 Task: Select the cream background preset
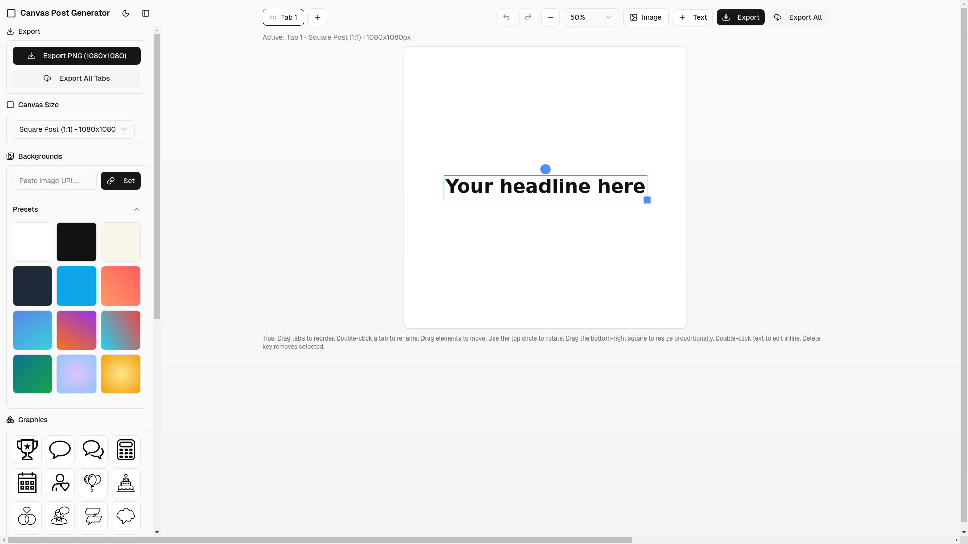click(121, 242)
